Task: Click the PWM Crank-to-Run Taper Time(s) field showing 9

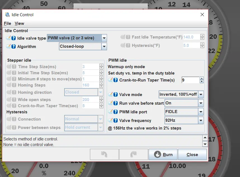Action: [x=191, y=80]
